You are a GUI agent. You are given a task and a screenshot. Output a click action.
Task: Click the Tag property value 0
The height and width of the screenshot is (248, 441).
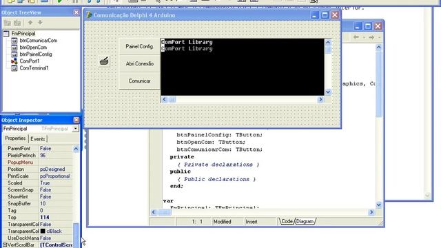coord(41,211)
